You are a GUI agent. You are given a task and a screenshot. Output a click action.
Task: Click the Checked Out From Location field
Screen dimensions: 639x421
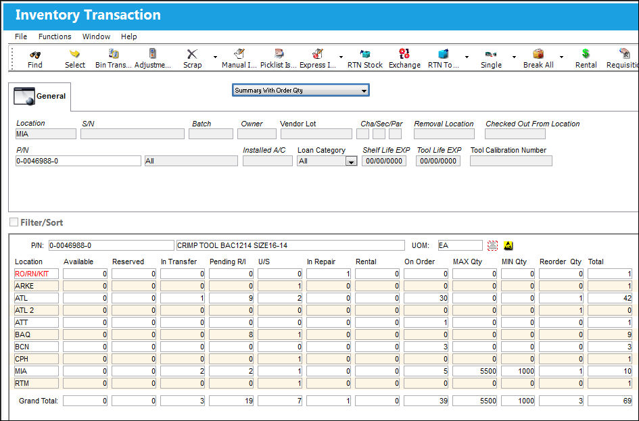point(515,134)
